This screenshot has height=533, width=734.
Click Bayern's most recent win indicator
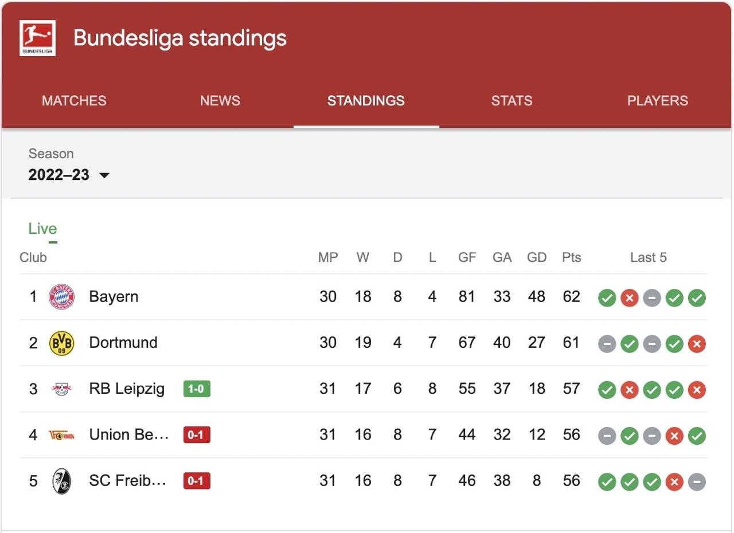[697, 297]
